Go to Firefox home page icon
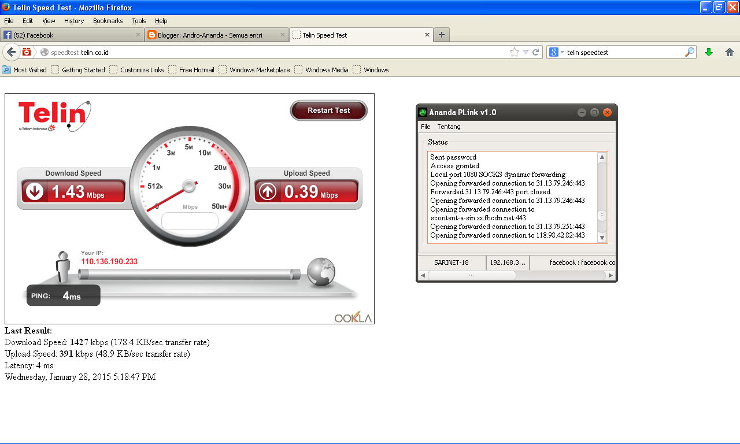This screenshot has width=740, height=444. tap(729, 52)
